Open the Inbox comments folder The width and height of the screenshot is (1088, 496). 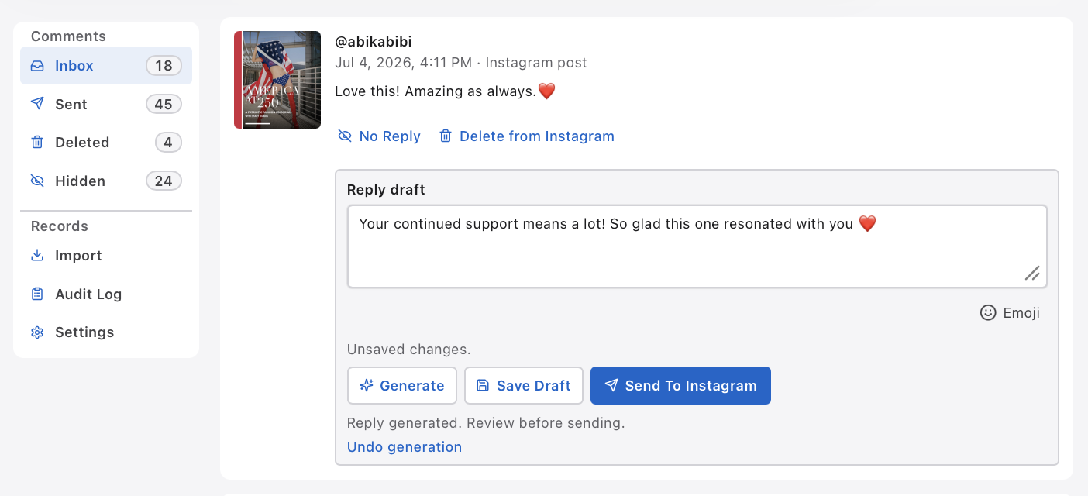coord(106,66)
